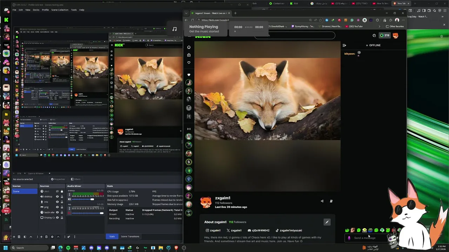The height and width of the screenshot is (252, 449).
Task: Open the 219 Kick points badge
Action: (x=385, y=35)
